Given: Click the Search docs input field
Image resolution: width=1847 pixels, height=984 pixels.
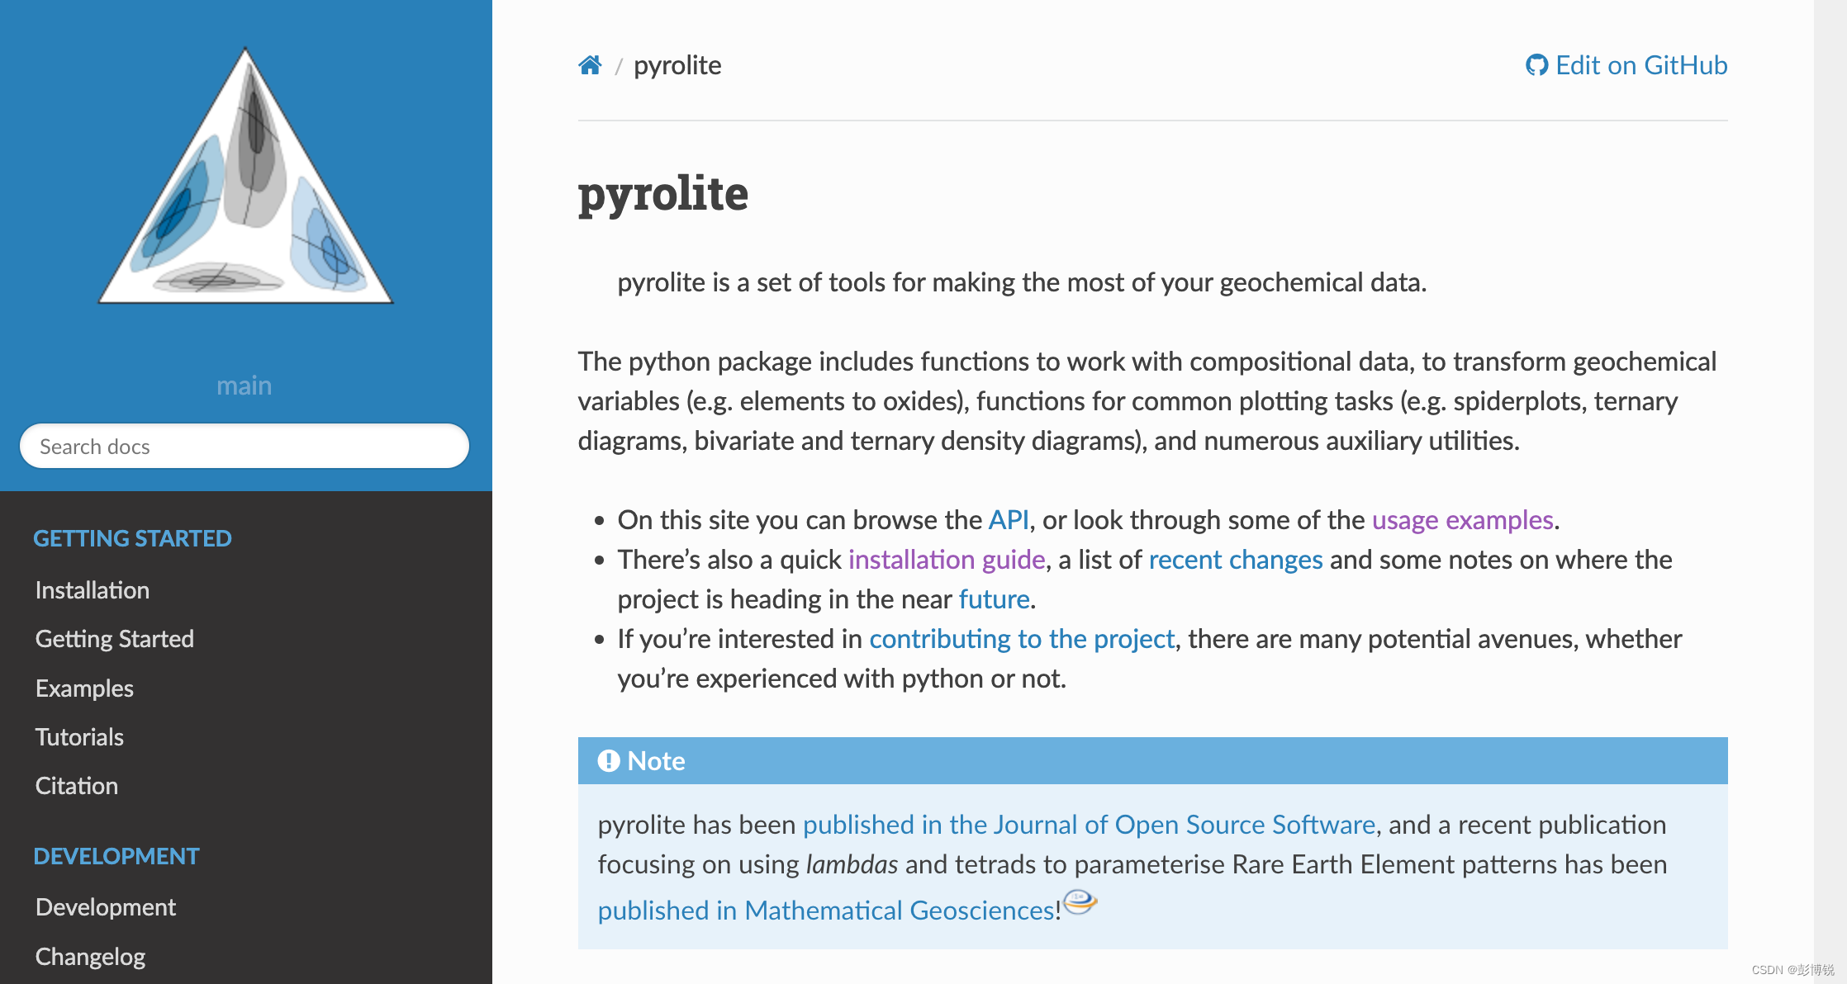Looking at the screenshot, I should 245,447.
